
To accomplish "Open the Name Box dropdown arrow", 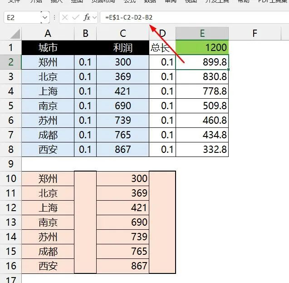I will [x=45, y=18].
